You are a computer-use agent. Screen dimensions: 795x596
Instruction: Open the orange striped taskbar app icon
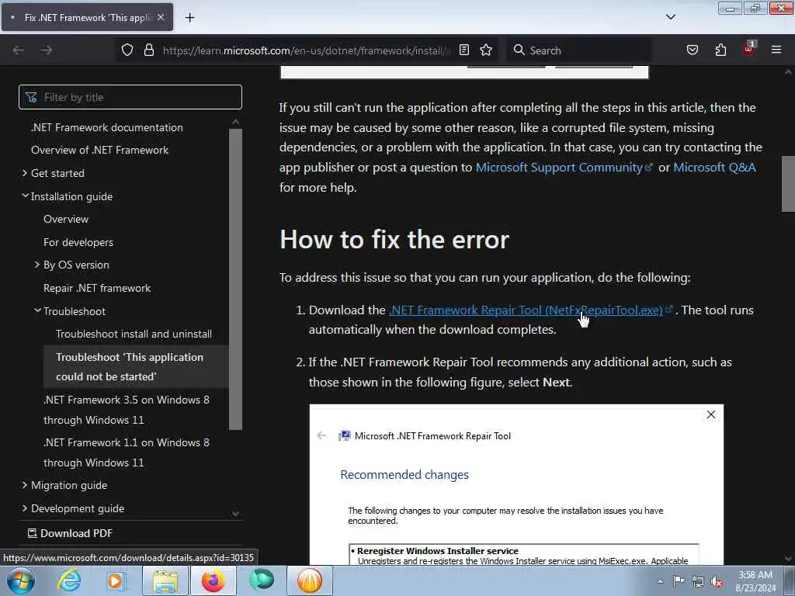tap(310, 580)
